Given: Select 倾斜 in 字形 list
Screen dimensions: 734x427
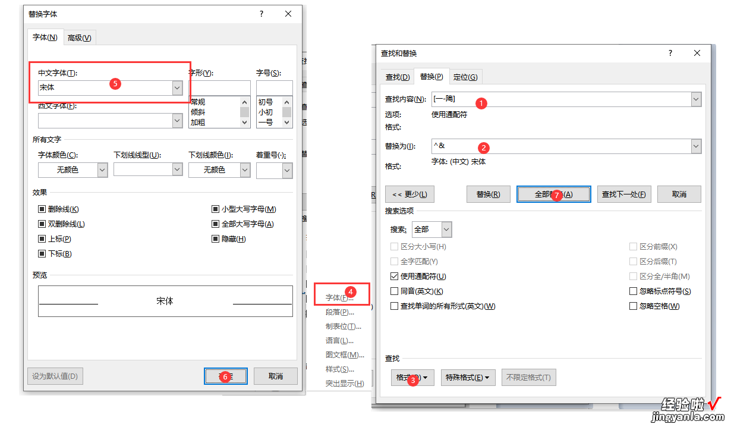Looking at the screenshot, I should (199, 112).
